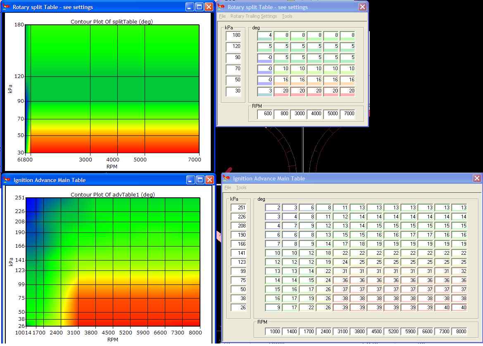Open File menu in Ignition Advance Main Table
483x346 pixels.
tap(228, 187)
